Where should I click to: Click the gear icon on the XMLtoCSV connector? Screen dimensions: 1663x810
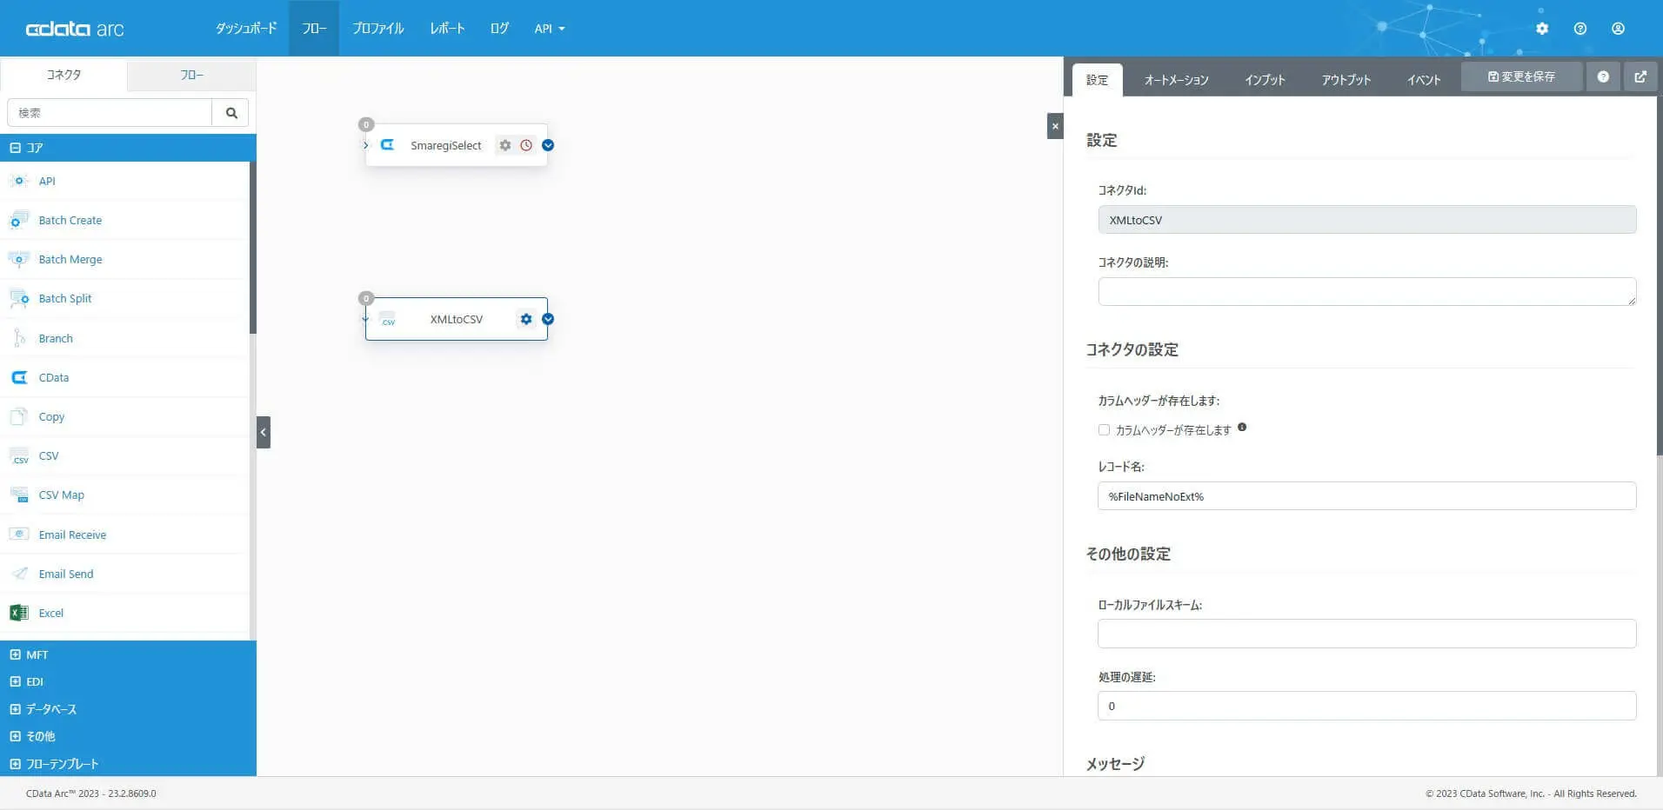[525, 319]
